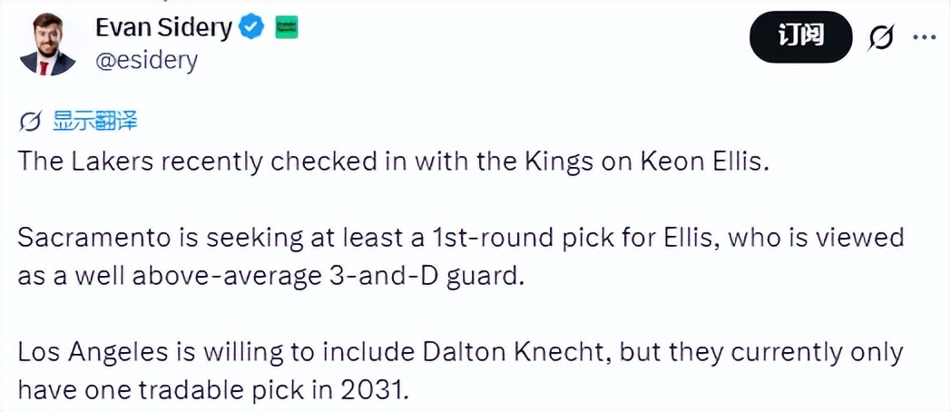The height and width of the screenshot is (412, 951).
Task: Open the @esidery handle link
Action: point(146,61)
